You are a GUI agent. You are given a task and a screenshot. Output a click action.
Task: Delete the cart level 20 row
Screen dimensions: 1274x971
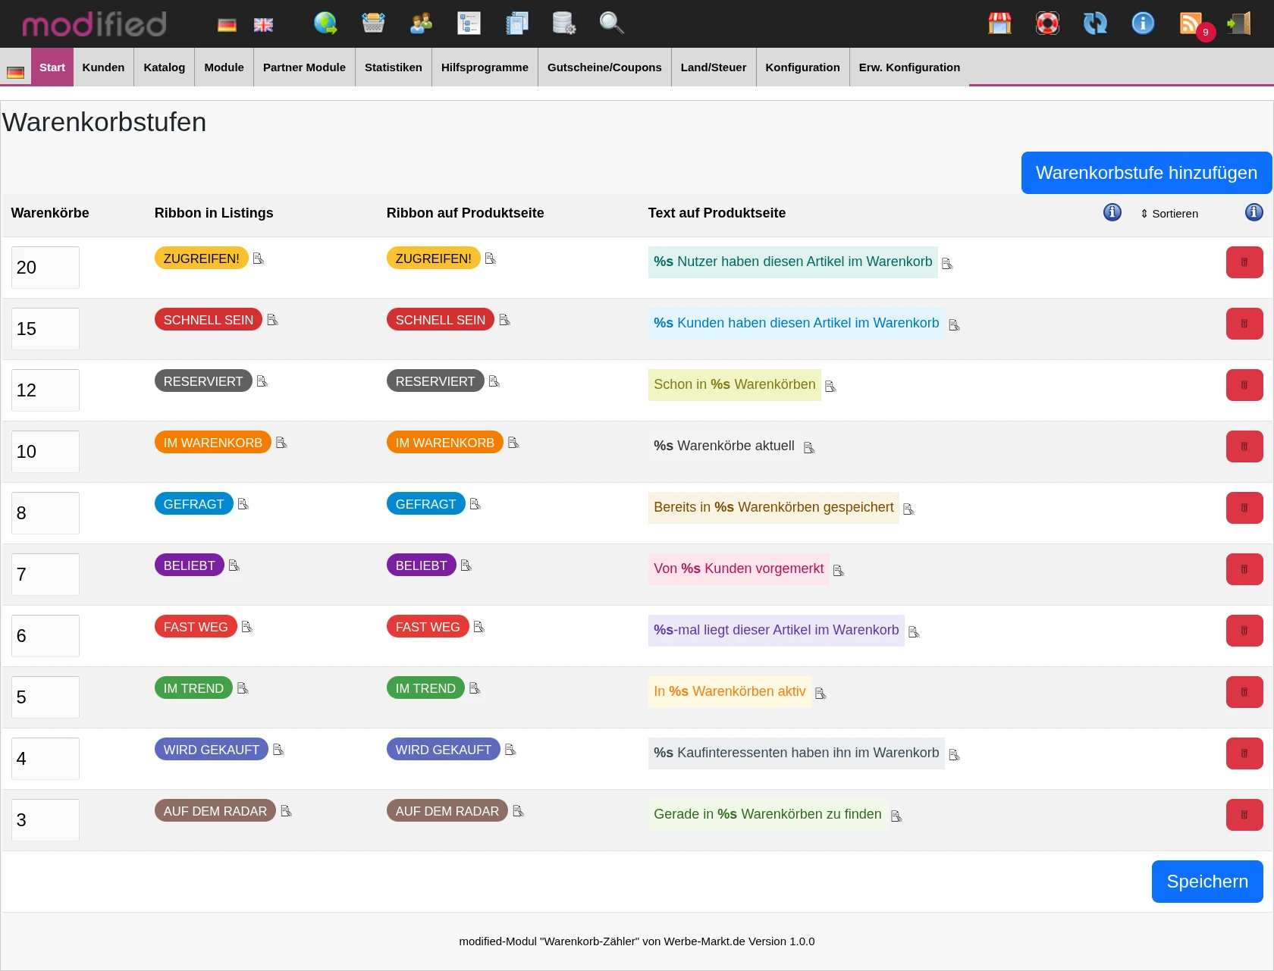[x=1244, y=262]
